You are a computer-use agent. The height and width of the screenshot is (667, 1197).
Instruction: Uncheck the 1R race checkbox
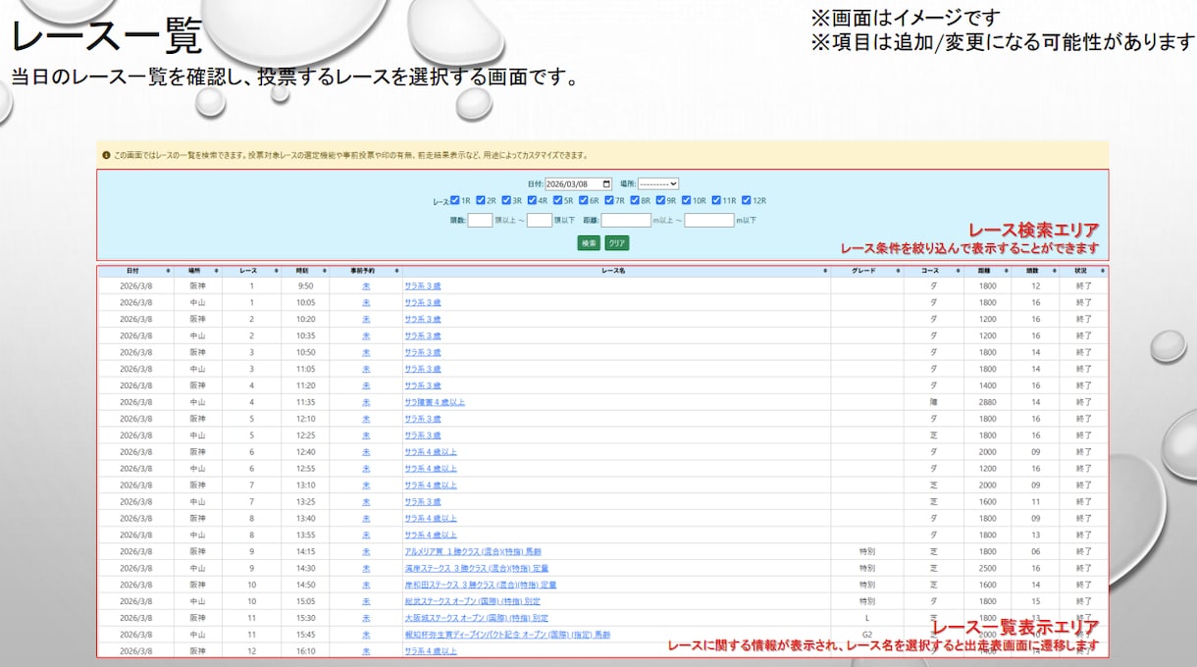point(455,200)
